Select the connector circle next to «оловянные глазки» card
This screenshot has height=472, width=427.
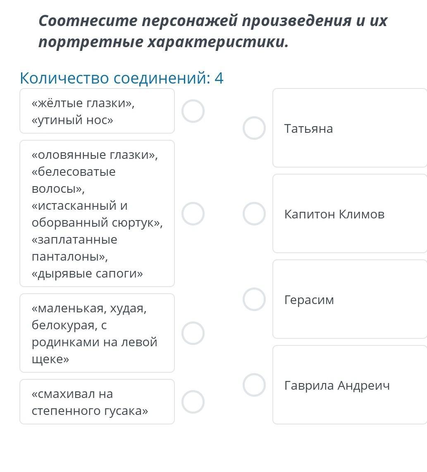tap(193, 214)
